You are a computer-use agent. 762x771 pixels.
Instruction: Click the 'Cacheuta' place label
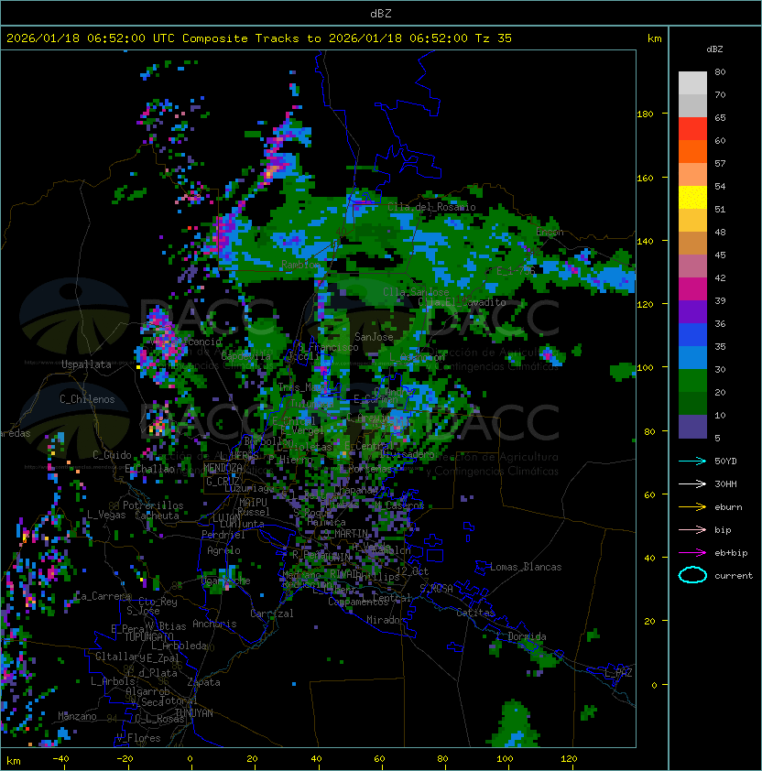pos(157,516)
